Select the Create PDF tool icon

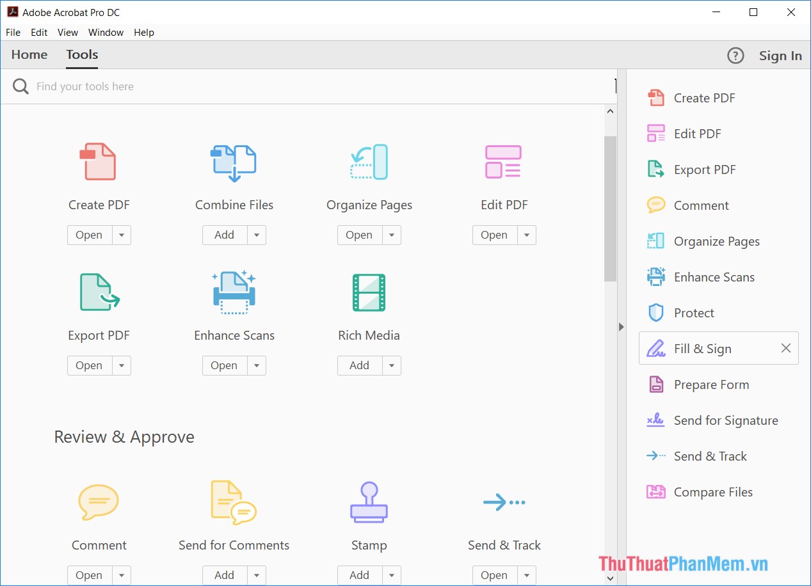click(99, 161)
